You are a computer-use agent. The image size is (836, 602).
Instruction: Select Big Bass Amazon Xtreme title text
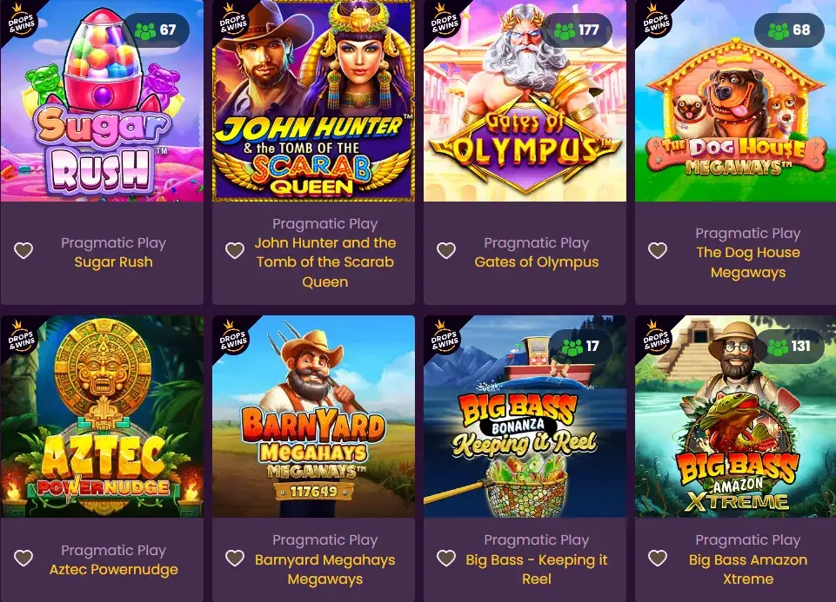coord(748,570)
